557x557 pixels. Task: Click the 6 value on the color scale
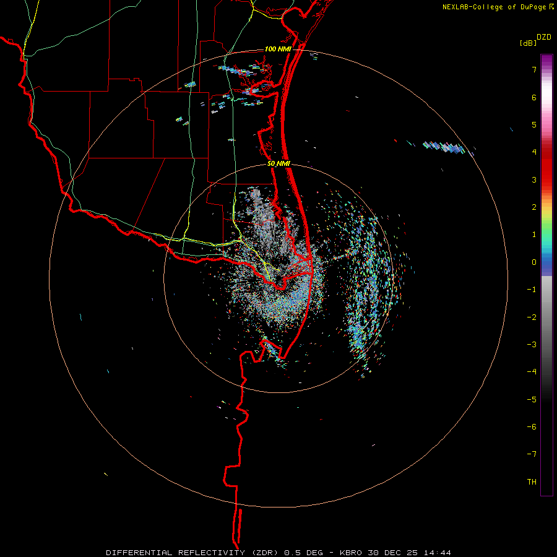pos(534,97)
